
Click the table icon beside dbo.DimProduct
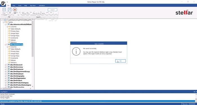(x=9, y=80)
